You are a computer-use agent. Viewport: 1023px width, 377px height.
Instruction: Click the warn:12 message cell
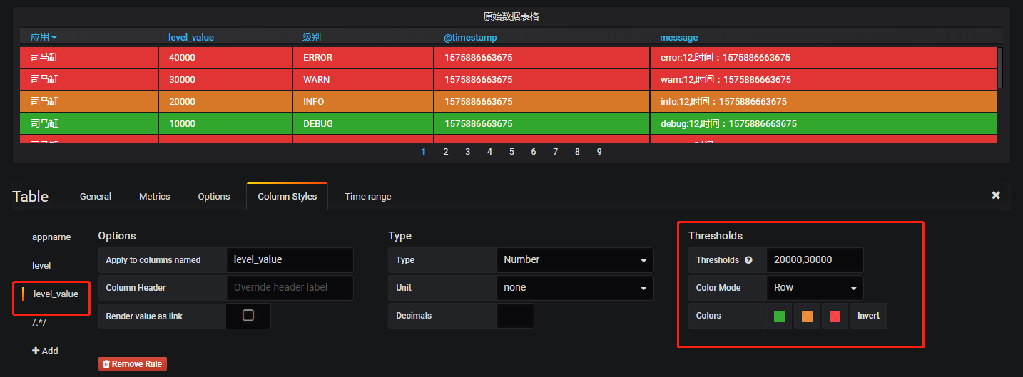pos(823,79)
